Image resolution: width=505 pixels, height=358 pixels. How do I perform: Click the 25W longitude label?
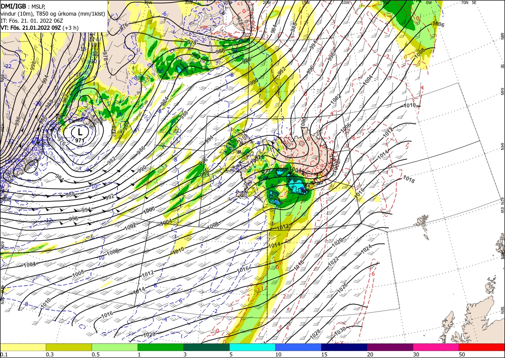point(228,2)
